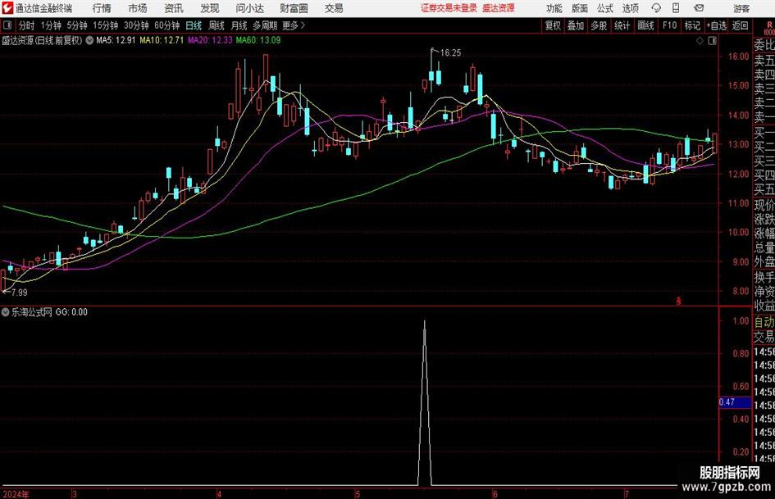The image size is (775, 499).
Task: Open the customer service headset icon
Action: (x=656, y=8)
